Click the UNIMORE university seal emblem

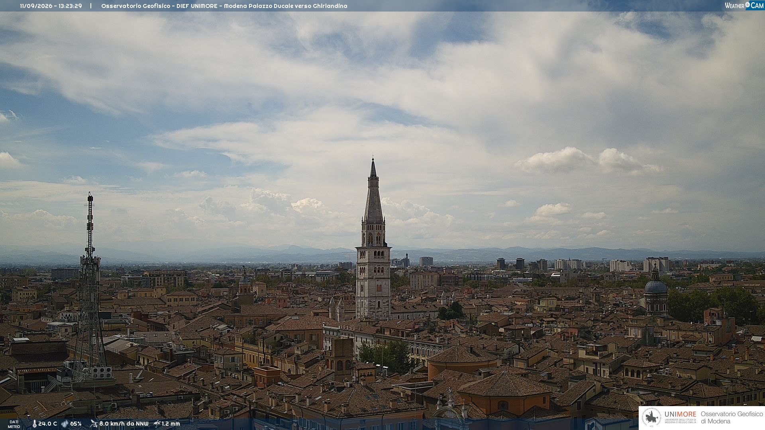(651, 417)
